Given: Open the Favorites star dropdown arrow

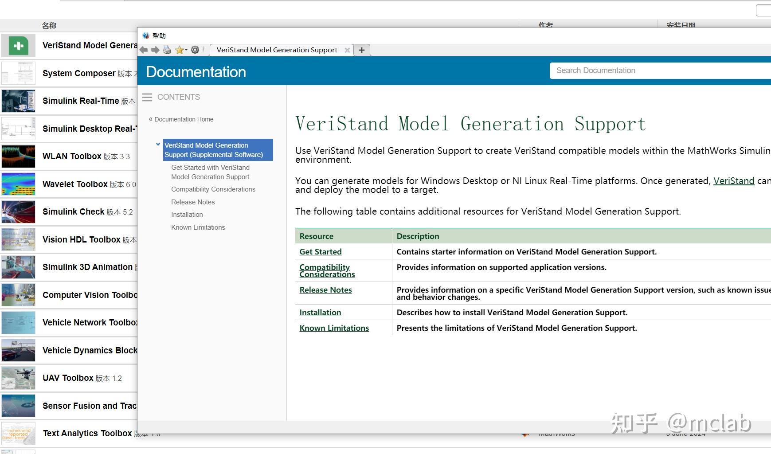Looking at the screenshot, I should tap(186, 50).
